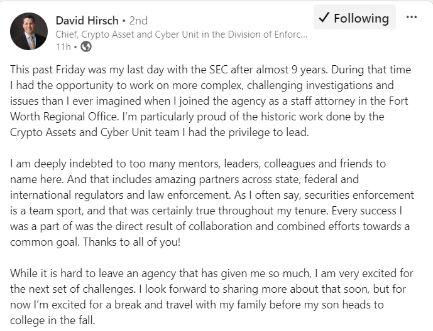Image resolution: width=433 pixels, height=331 pixels.
Task: Click the globe public visibility icon
Action: coord(86,46)
